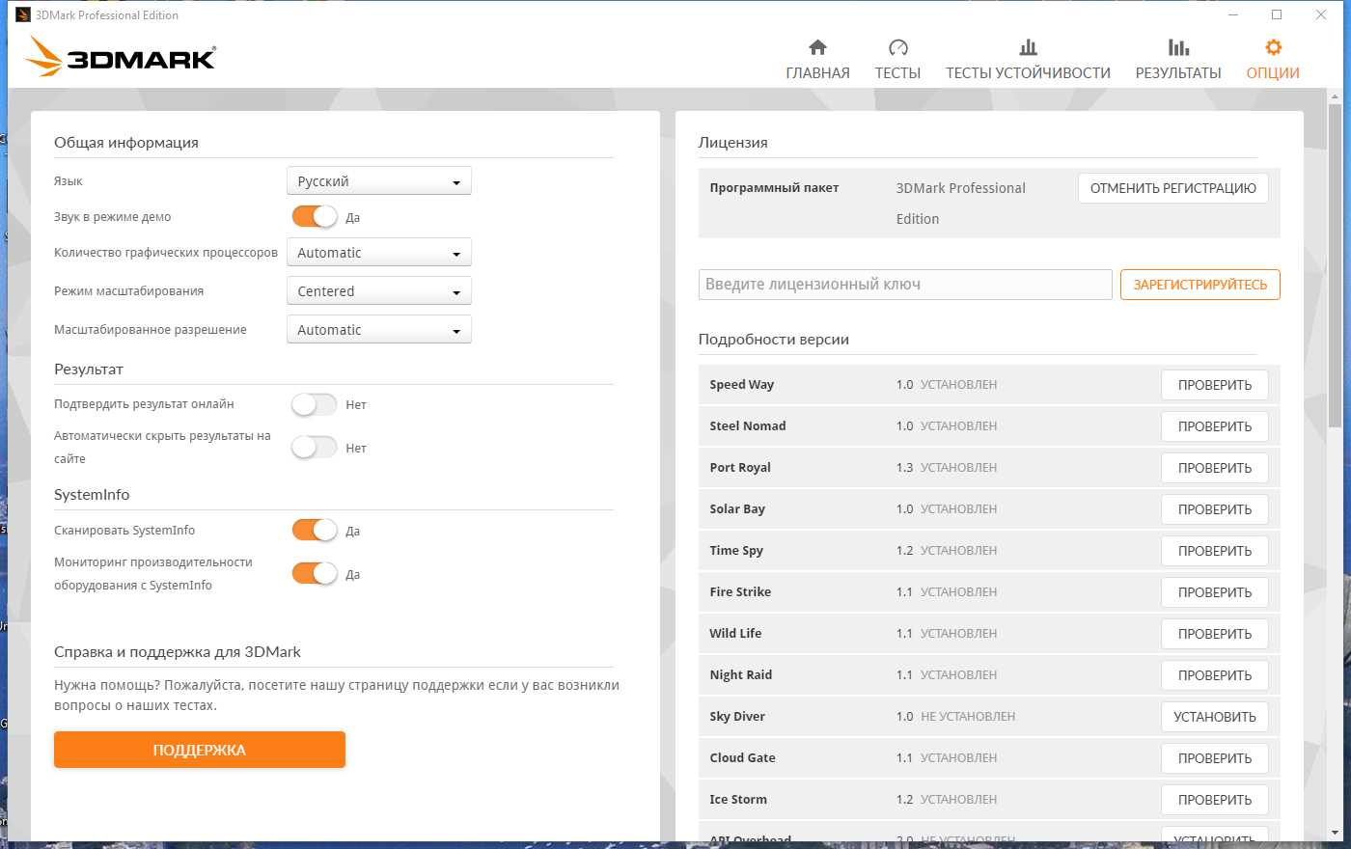Click the 3DMark app icon in title bar
The width and height of the screenshot is (1351, 849).
click(x=23, y=14)
